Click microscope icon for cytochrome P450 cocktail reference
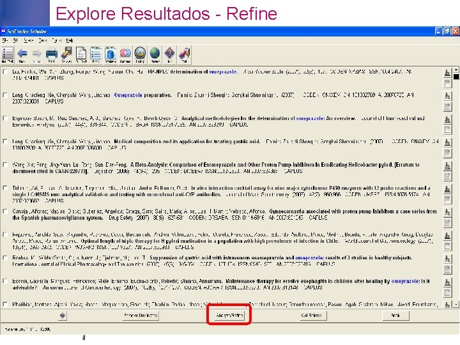Image resolution: width=460 pixels, height=345 pixels. coord(447,189)
